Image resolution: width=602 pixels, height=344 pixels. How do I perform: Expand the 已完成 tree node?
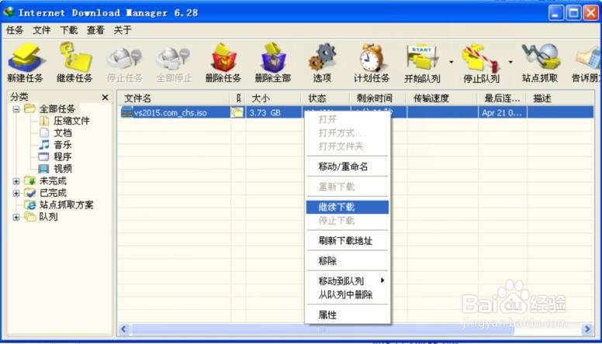point(16,193)
